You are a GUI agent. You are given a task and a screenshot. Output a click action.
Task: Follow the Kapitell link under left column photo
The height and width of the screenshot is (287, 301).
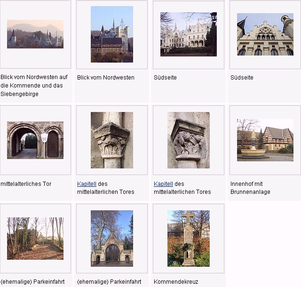(x=87, y=184)
